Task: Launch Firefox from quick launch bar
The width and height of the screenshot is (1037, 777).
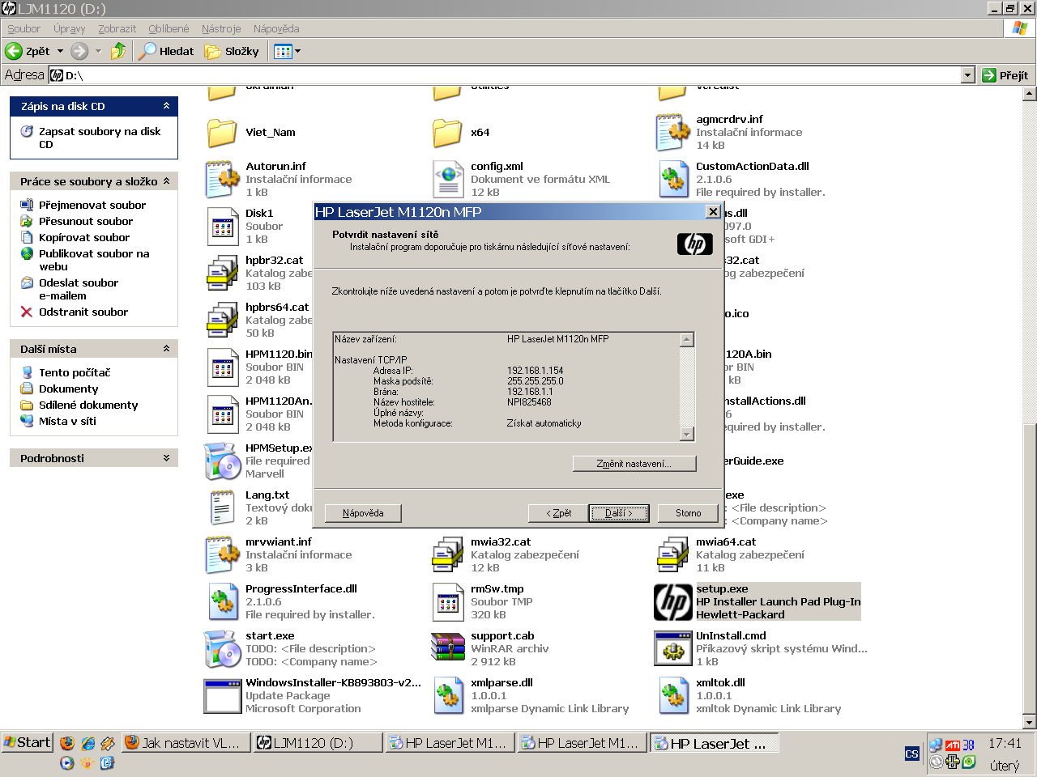Action: click(x=67, y=743)
